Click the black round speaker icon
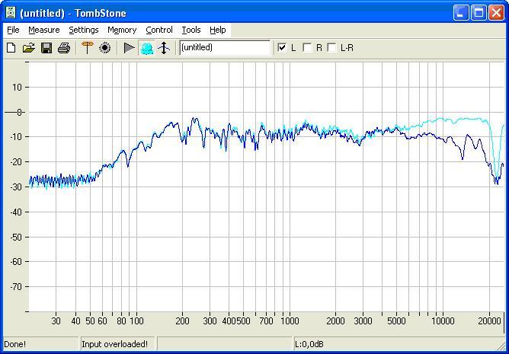This screenshot has width=509, height=354. pyautogui.click(x=105, y=48)
